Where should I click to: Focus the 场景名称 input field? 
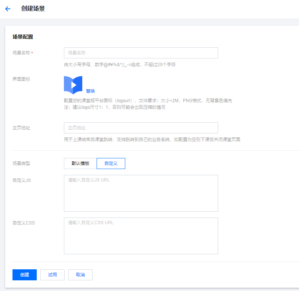[x=141, y=53]
